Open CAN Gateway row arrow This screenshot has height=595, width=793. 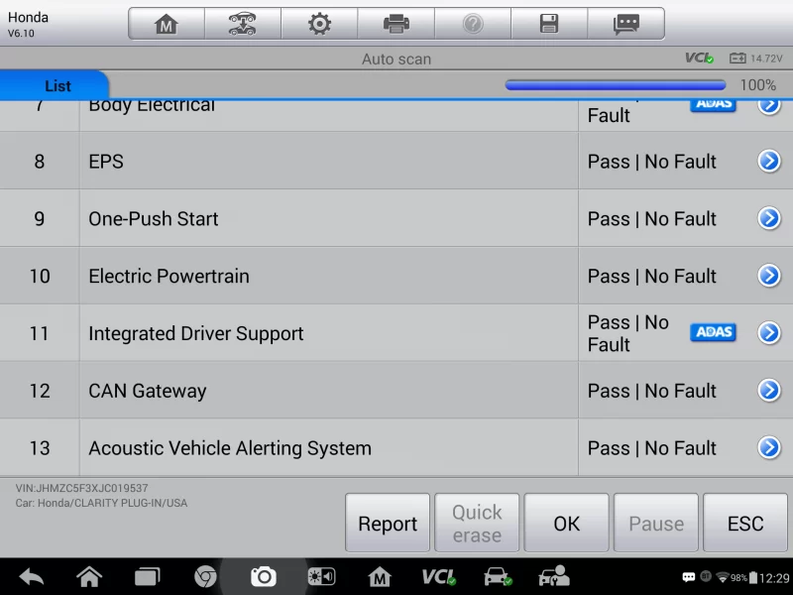coord(769,391)
